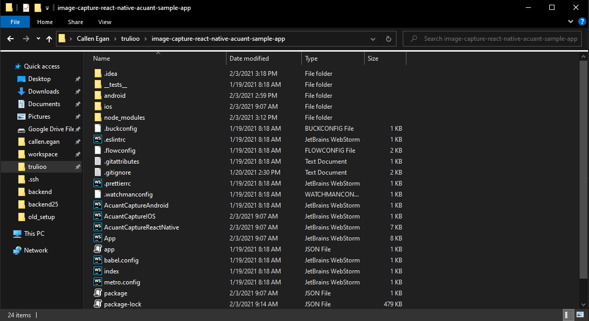The width and height of the screenshot is (589, 321).
Task: Click the Up directory arrow
Action: 49,39
